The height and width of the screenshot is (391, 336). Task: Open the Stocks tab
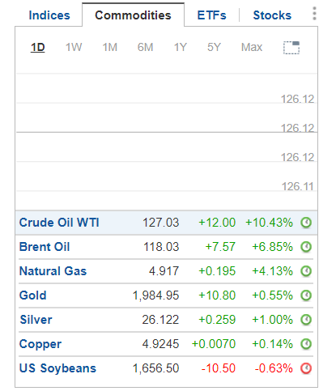[272, 15]
